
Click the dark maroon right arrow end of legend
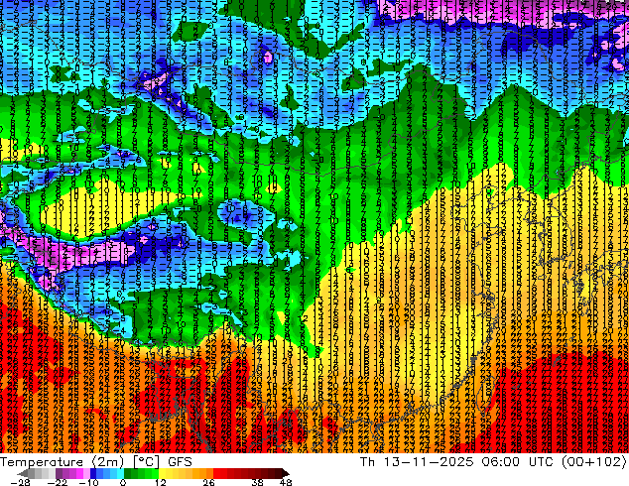pyautogui.click(x=285, y=473)
